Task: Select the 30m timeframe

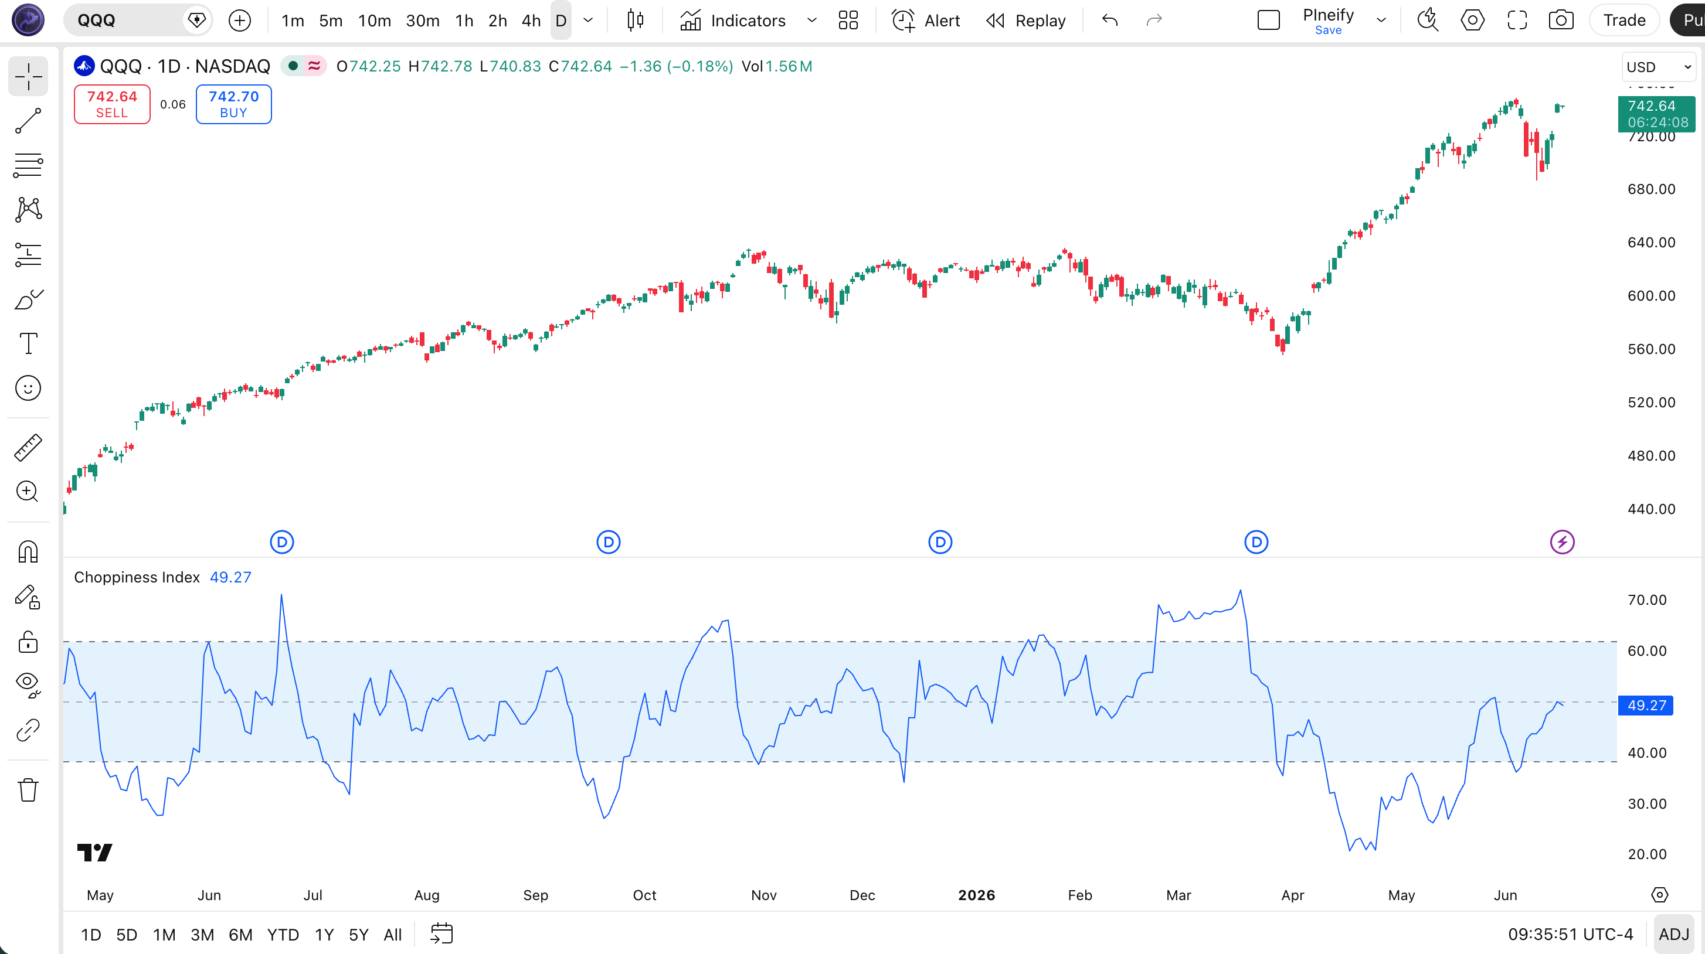Action: pyautogui.click(x=423, y=21)
